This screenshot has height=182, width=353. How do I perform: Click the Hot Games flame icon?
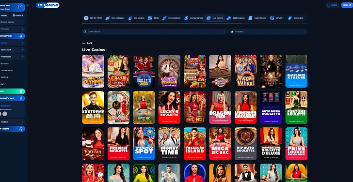[130, 18]
